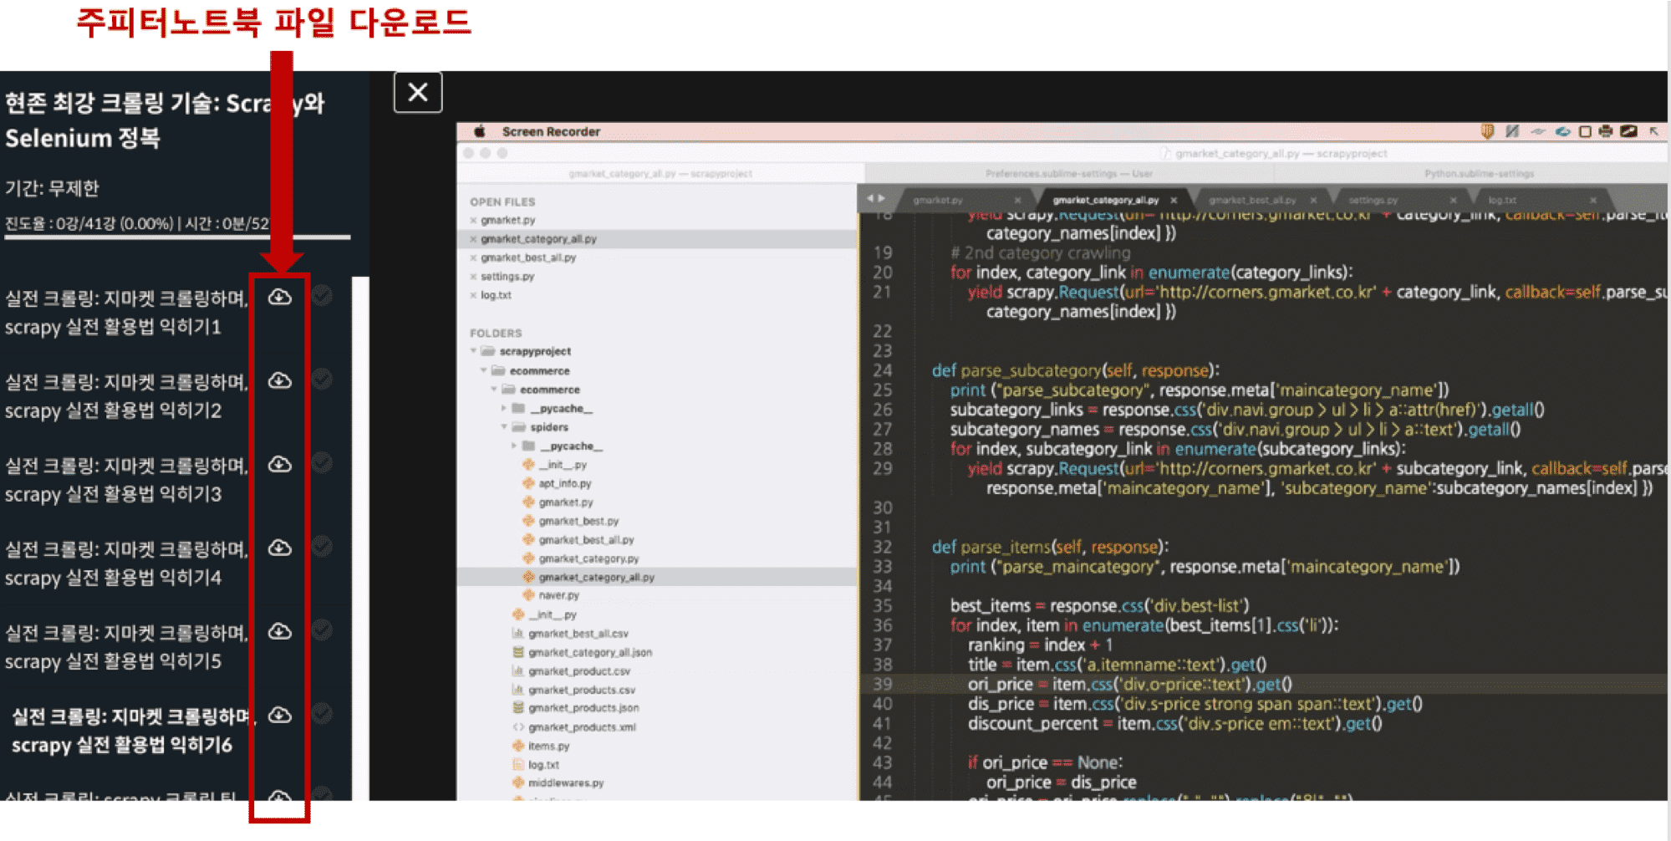The image size is (1671, 841).
Task: Download notebook file for 익히기5 lesson
Action: click(279, 631)
